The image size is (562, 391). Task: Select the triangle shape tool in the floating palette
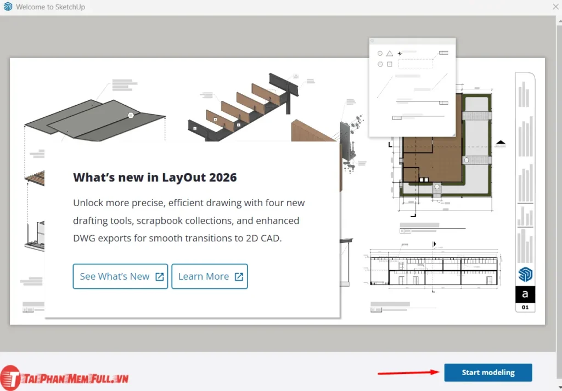pos(390,53)
